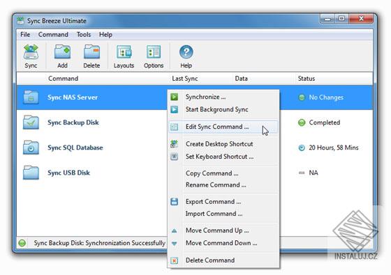The image size is (391, 275).
Task: Open the Tools menu
Action: click(x=84, y=35)
